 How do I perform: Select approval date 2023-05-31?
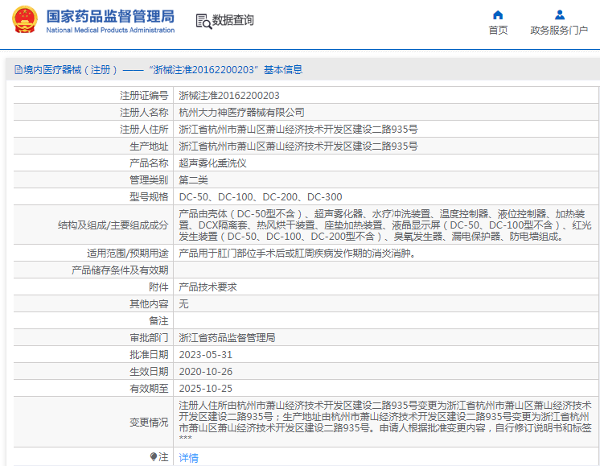click(x=205, y=355)
